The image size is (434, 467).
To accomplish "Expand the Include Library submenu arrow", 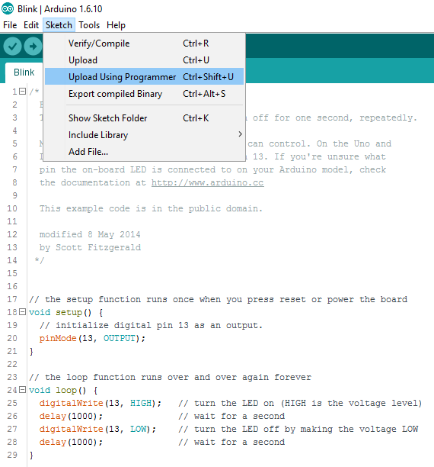I will [240, 134].
